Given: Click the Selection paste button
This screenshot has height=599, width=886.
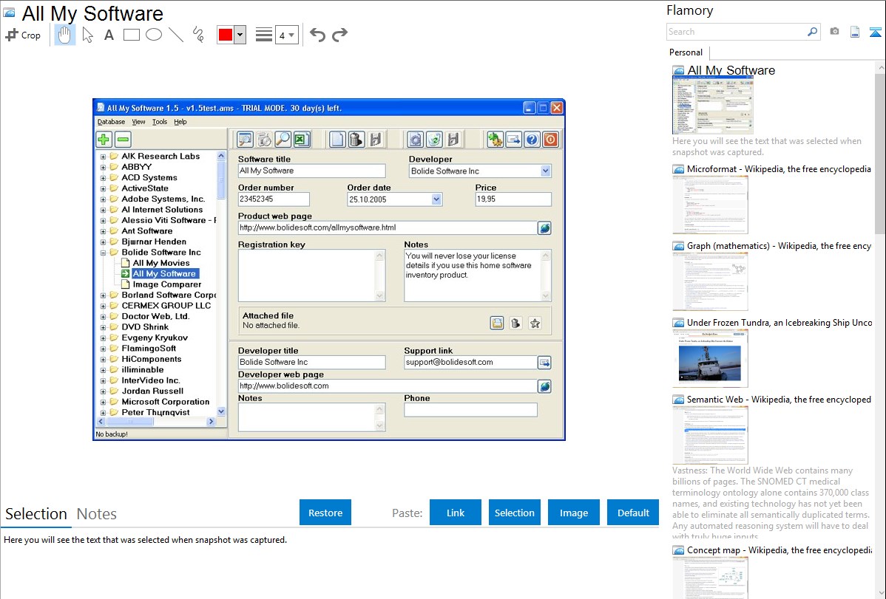Looking at the screenshot, I should point(514,513).
